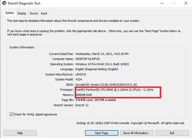Click the 'Windows 10 Pro 64-bit' value

coord(102,64)
